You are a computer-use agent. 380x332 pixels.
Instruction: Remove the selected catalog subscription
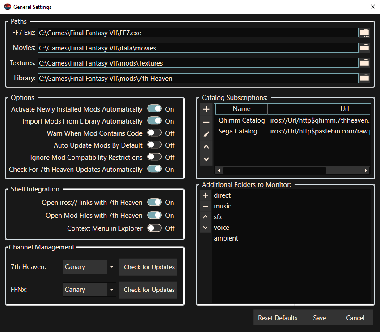pos(206,122)
